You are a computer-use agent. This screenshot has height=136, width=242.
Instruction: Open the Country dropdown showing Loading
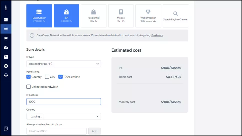coord(64,116)
